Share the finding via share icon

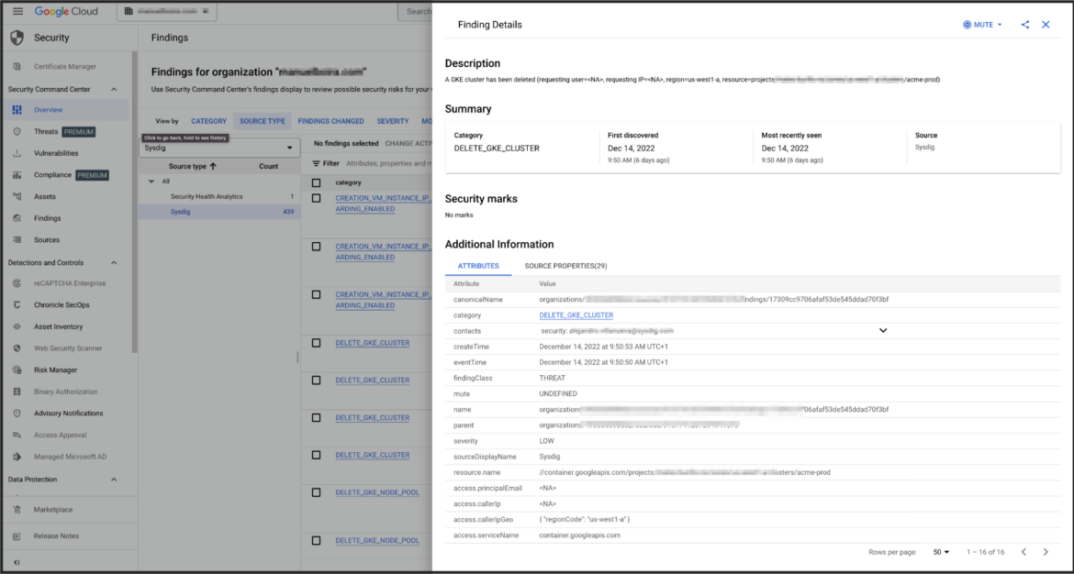[1025, 25]
